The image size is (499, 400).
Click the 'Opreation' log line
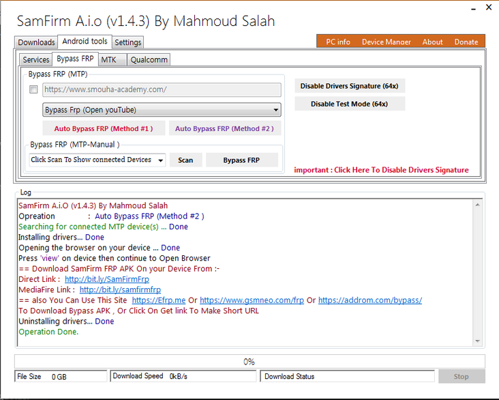pyautogui.click(x=111, y=216)
